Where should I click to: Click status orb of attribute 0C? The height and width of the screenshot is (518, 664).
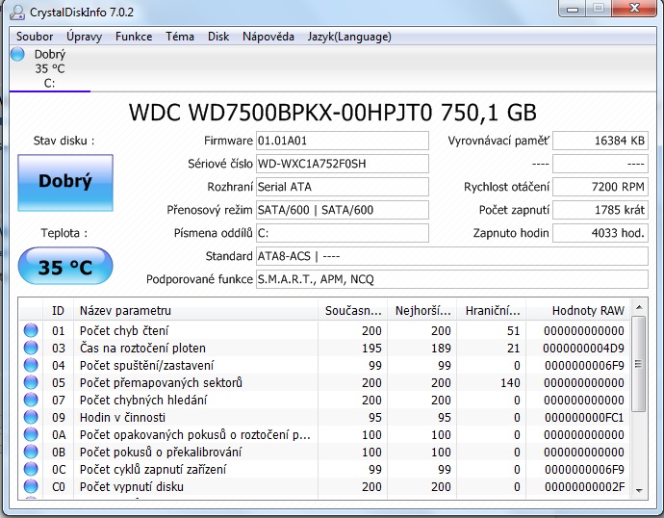point(31,469)
